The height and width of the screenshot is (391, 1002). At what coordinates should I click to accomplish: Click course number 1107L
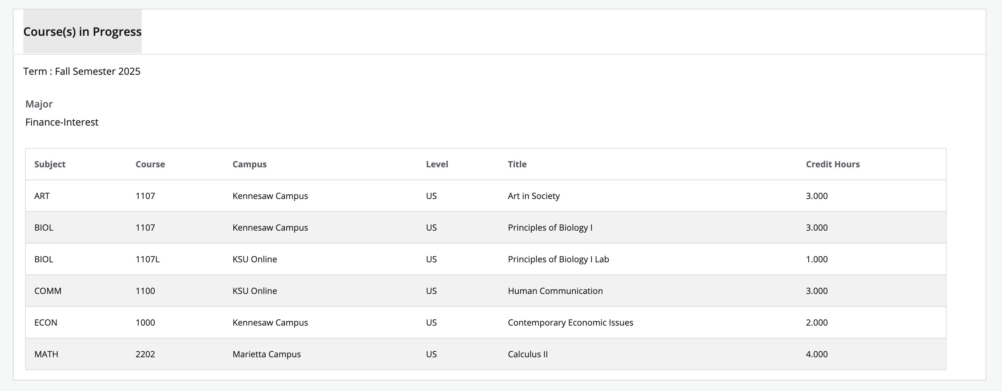point(147,260)
